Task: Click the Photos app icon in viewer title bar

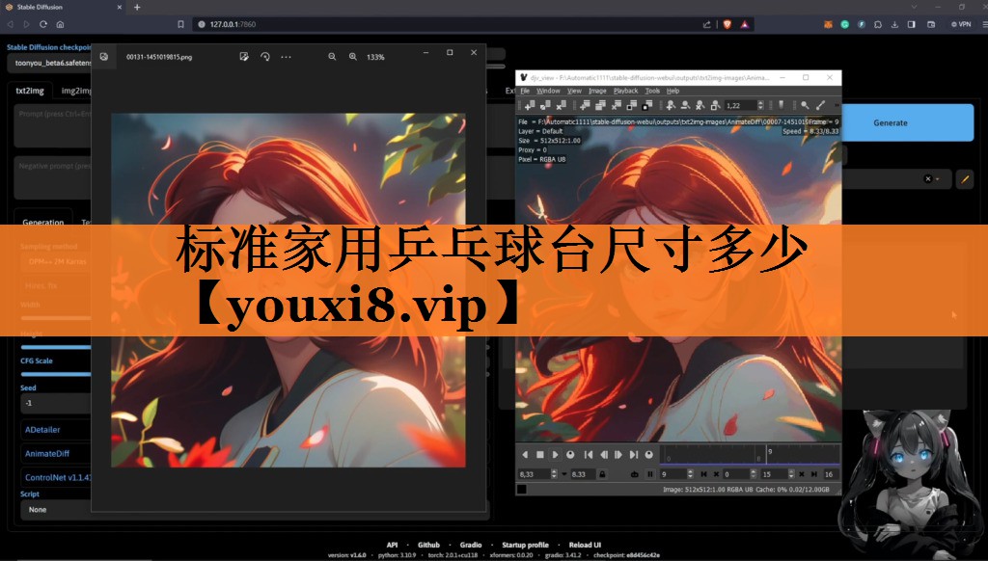Action: (104, 57)
